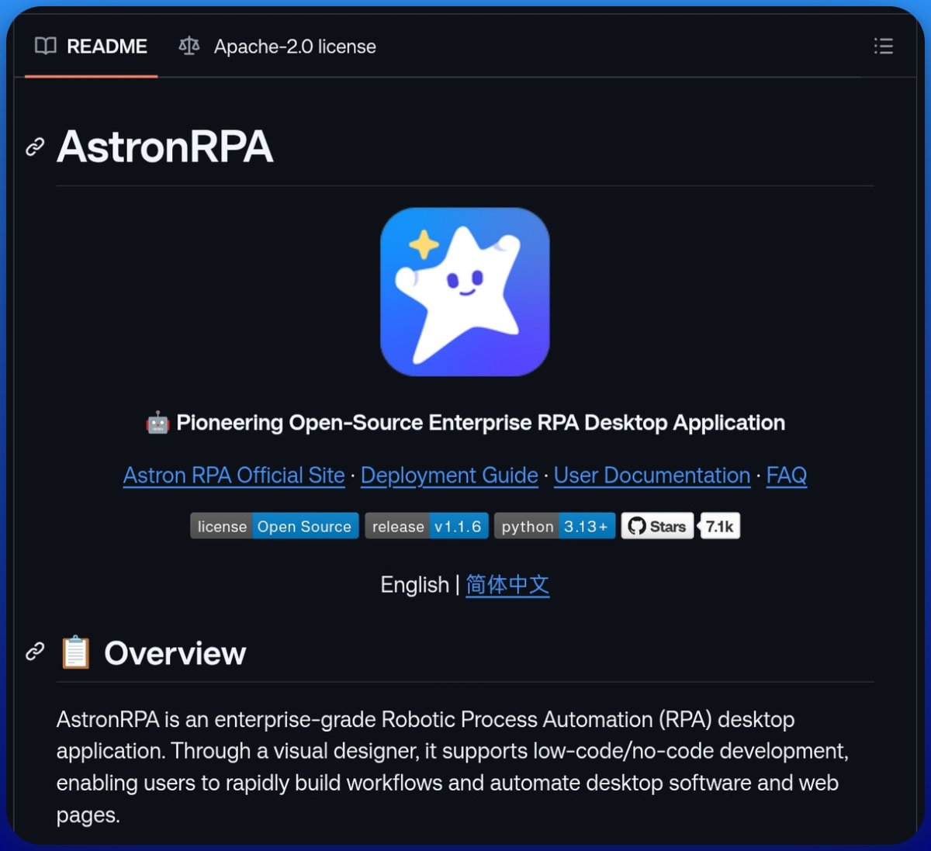Click the book icon on README tab

pos(46,47)
